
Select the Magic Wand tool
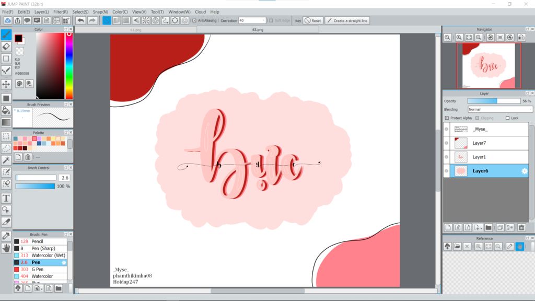point(6,160)
